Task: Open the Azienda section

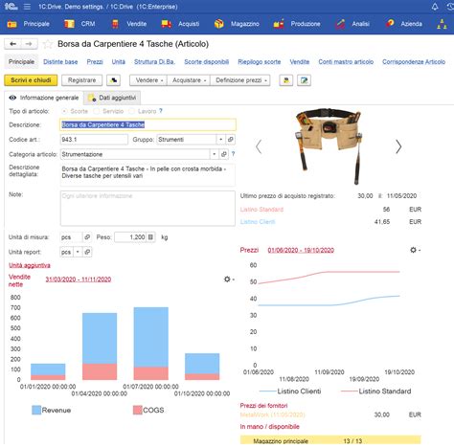Action: (404, 24)
